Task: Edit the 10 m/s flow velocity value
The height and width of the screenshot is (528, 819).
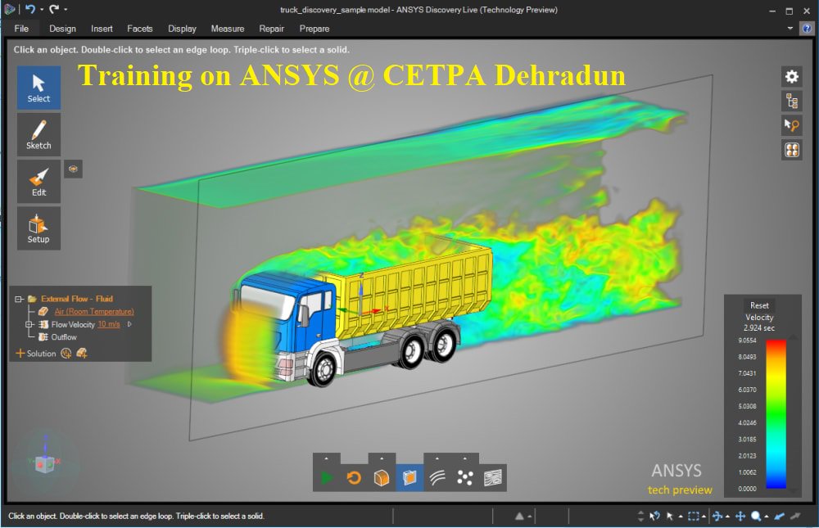Action: pyautogui.click(x=109, y=324)
